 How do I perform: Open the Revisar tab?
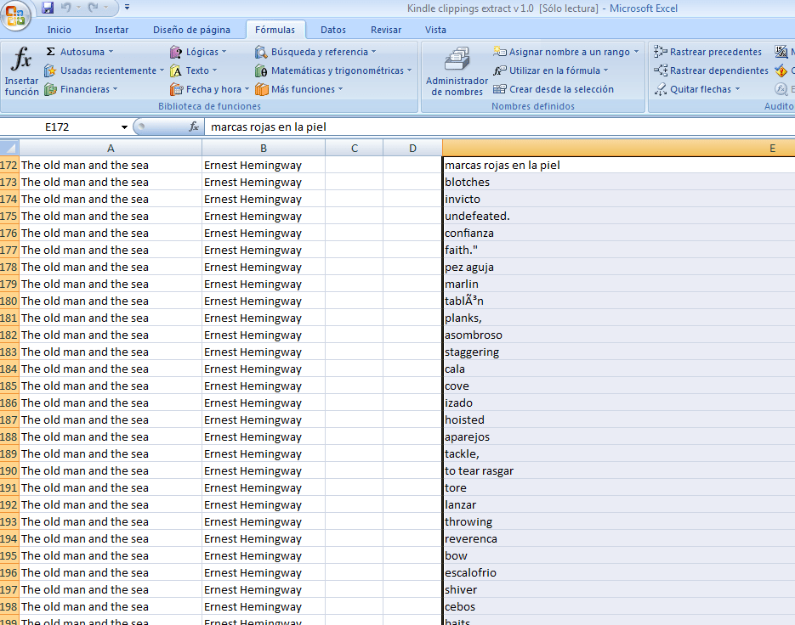pyautogui.click(x=386, y=30)
